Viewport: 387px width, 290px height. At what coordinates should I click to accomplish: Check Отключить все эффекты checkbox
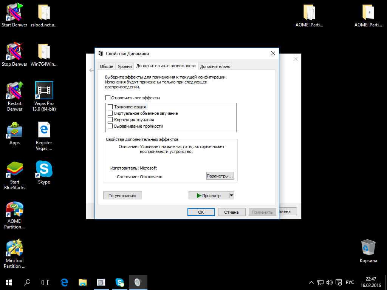click(x=108, y=98)
